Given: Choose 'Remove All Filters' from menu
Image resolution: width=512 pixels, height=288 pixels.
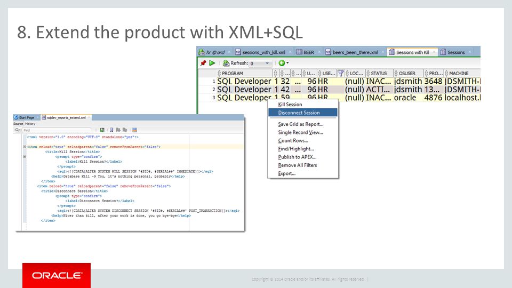Looking at the screenshot, I should [x=303, y=165].
